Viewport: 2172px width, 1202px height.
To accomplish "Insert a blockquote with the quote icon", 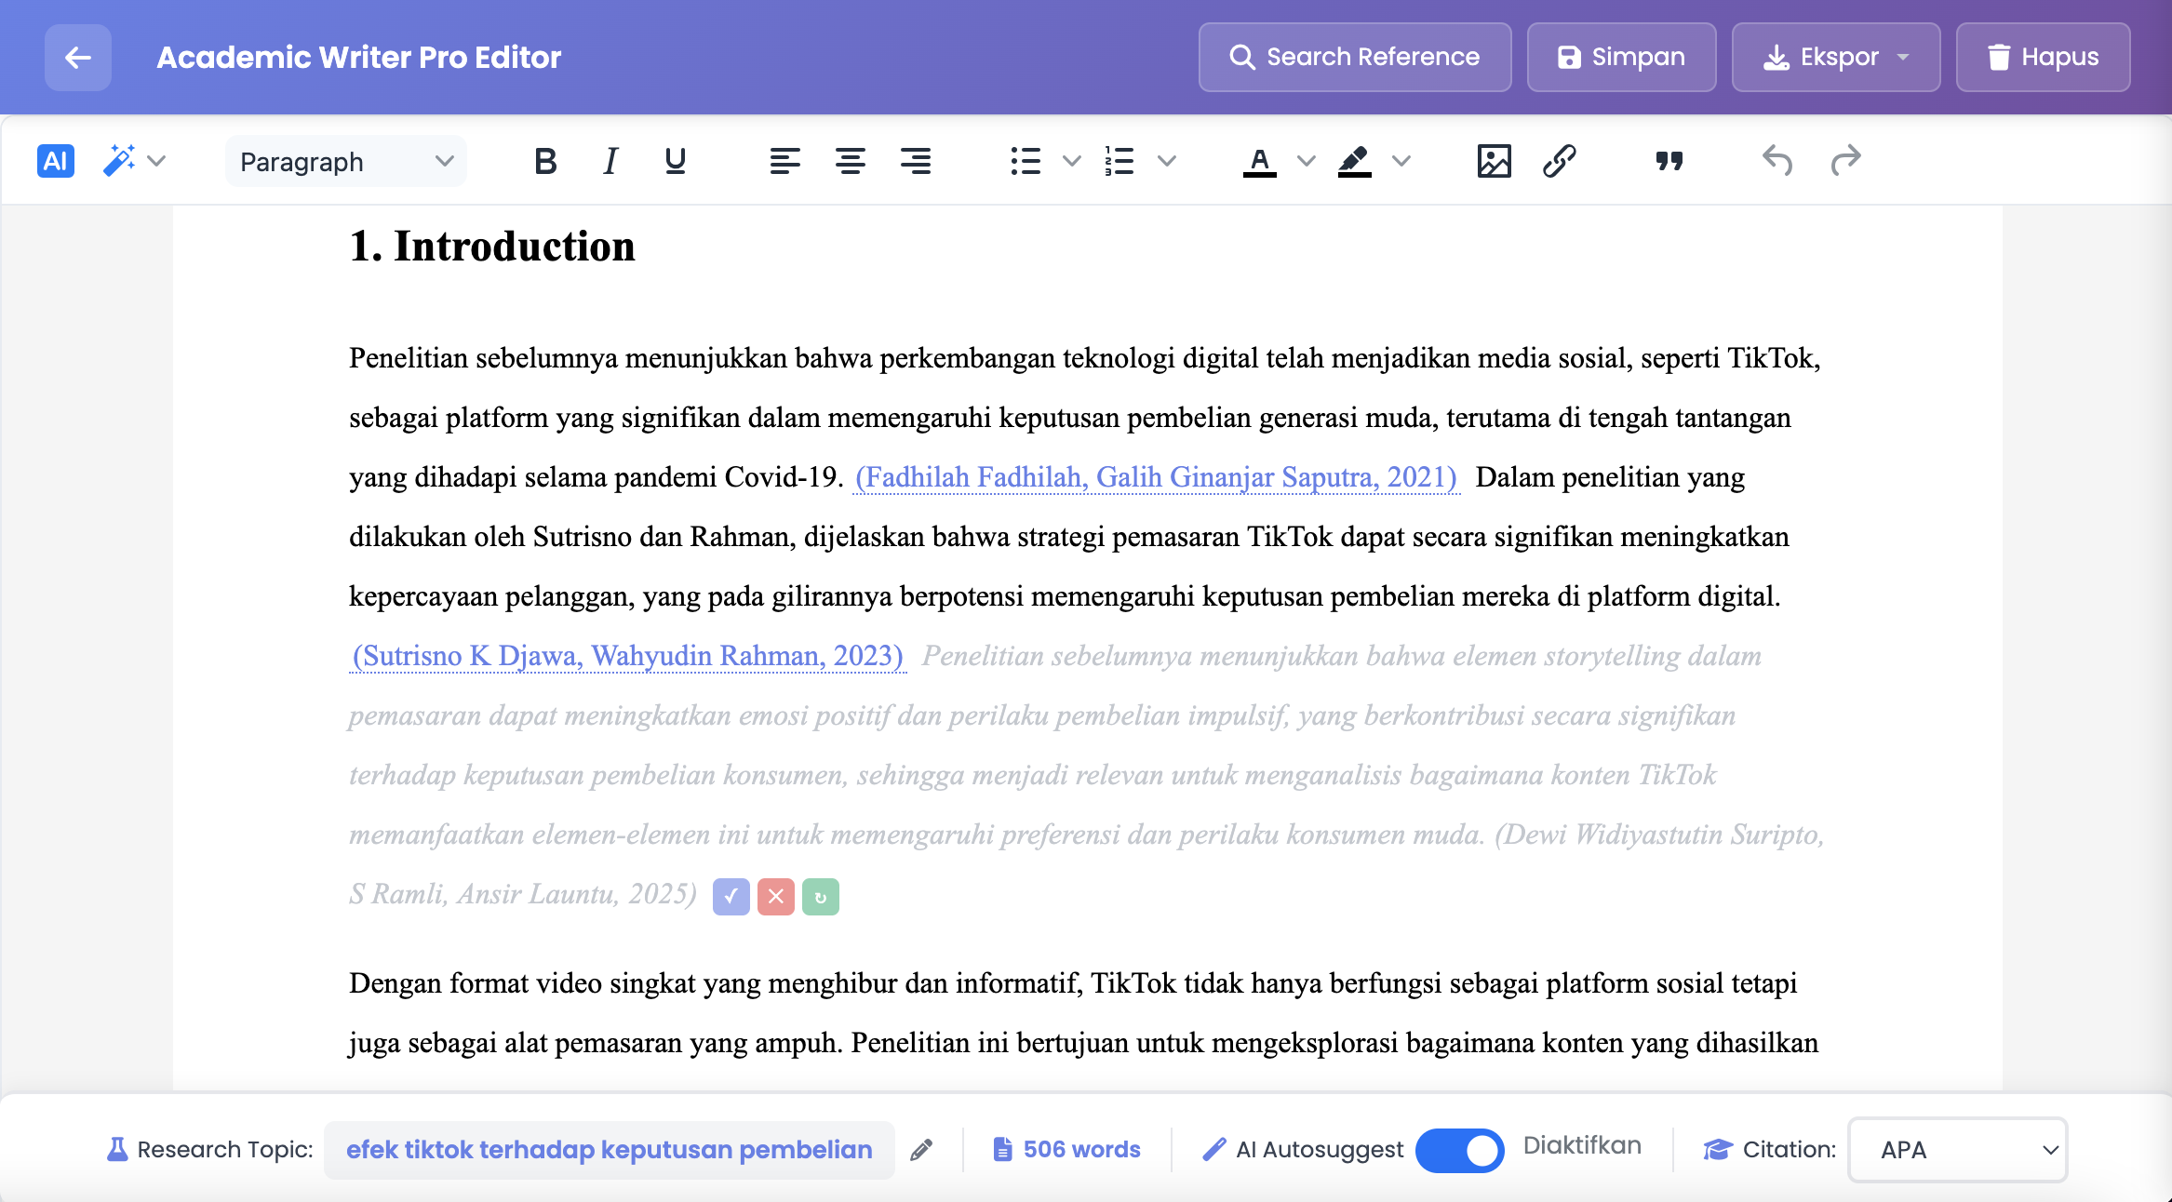I will pos(1669,161).
